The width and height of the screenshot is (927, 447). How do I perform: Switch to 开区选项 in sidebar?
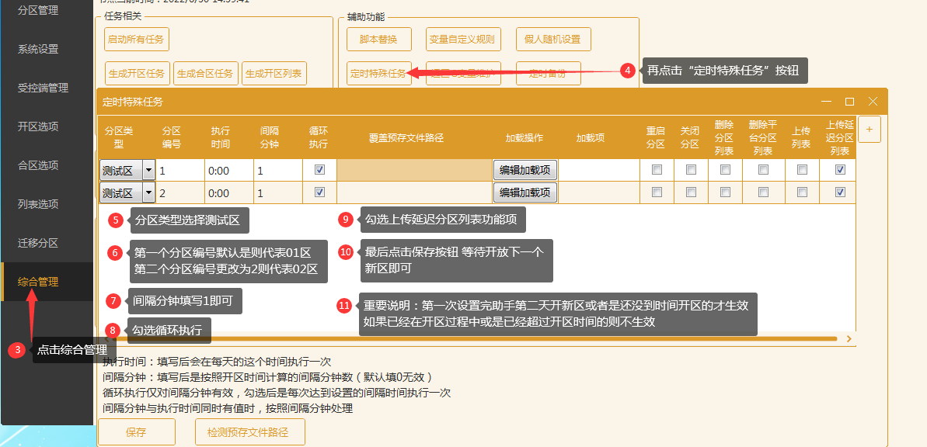(38, 126)
